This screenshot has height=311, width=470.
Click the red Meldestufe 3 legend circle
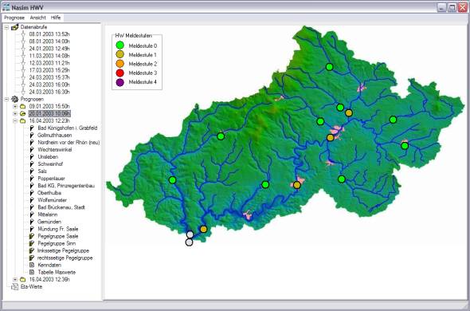click(120, 73)
